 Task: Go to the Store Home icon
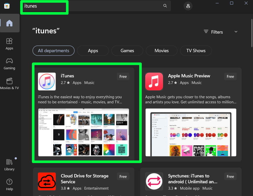(9, 23)
